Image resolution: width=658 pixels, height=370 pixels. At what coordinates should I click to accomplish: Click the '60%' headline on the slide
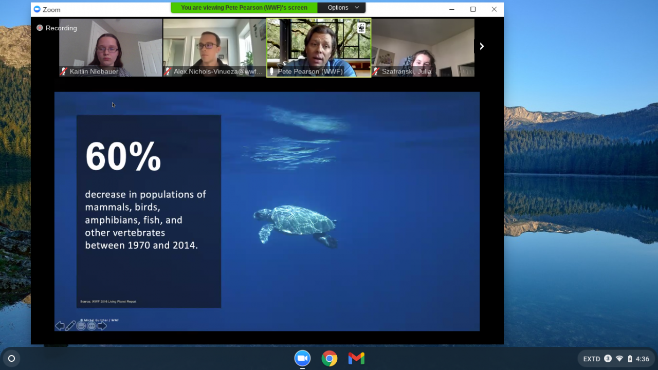123,156
